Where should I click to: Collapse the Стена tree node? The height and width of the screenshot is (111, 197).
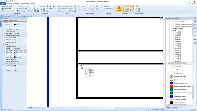click(171, 30)
